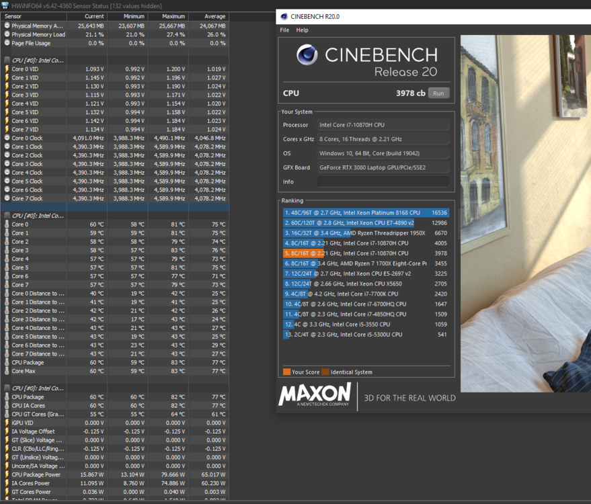Open the File menu in Cinebench
591x504 pixels.
284,30
